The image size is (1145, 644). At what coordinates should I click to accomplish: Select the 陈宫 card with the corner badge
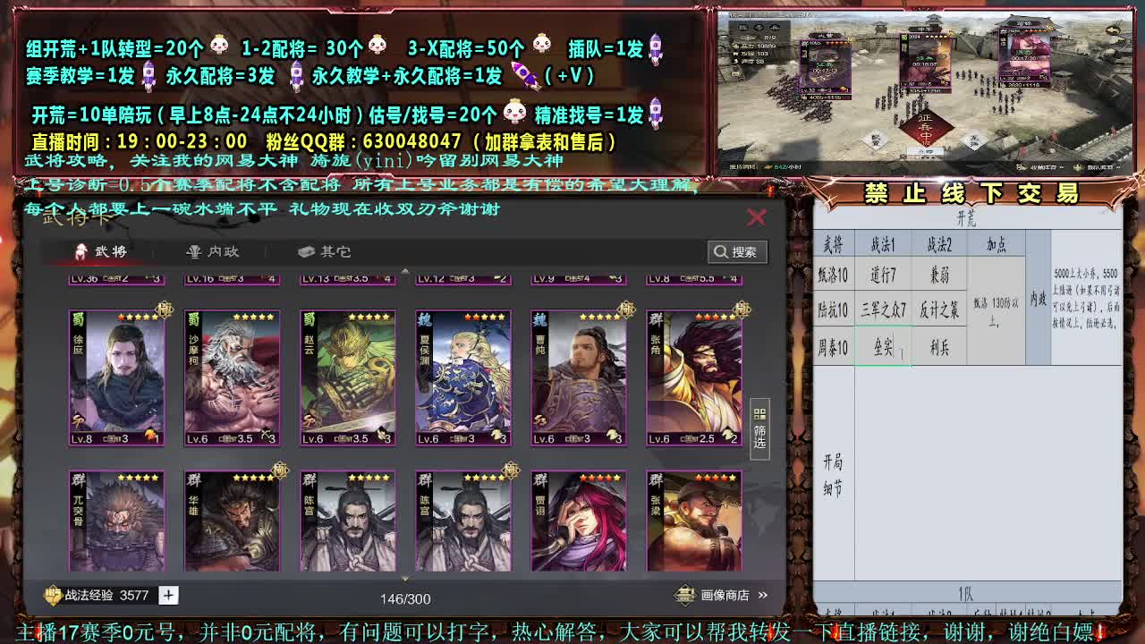pyautogui.click(x=462, y=521)
